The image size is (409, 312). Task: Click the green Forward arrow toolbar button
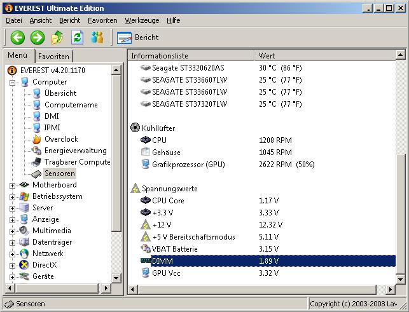point(38,37)
